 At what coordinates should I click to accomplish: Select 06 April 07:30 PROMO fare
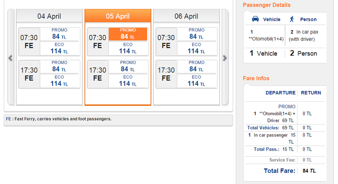(197, 34)
